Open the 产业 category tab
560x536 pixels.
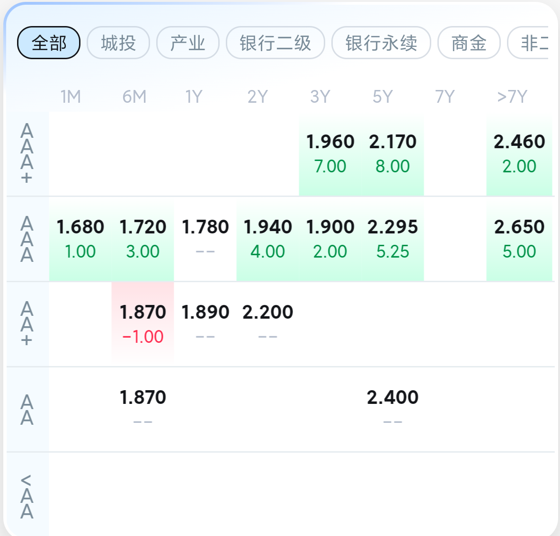click(x=188, y=43)
